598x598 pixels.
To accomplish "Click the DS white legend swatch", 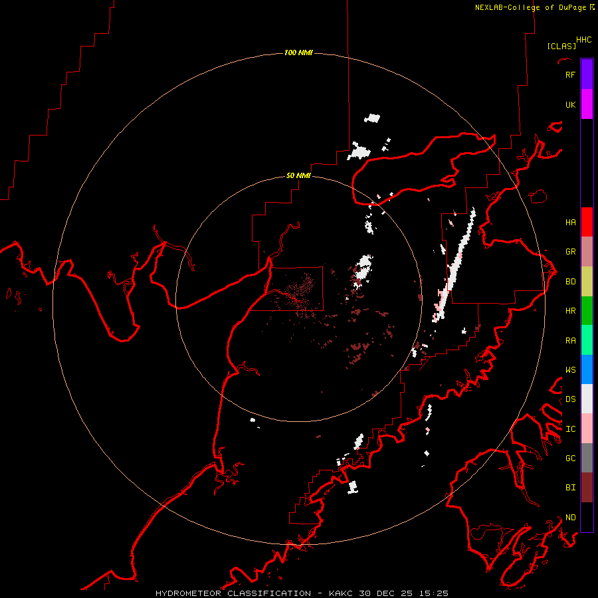I will click(587, 399).
